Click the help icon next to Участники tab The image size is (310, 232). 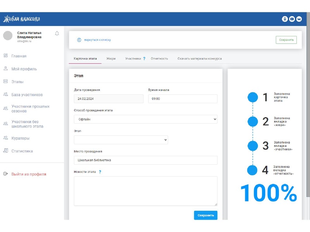click(144, 59)
